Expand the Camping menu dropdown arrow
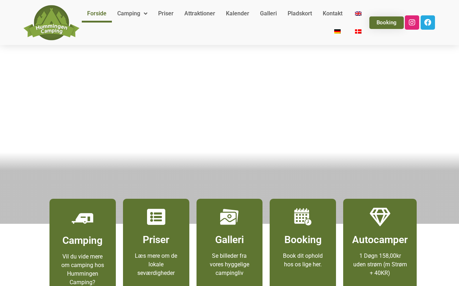This screenshot has height=286, width=459. click(145, 14)
